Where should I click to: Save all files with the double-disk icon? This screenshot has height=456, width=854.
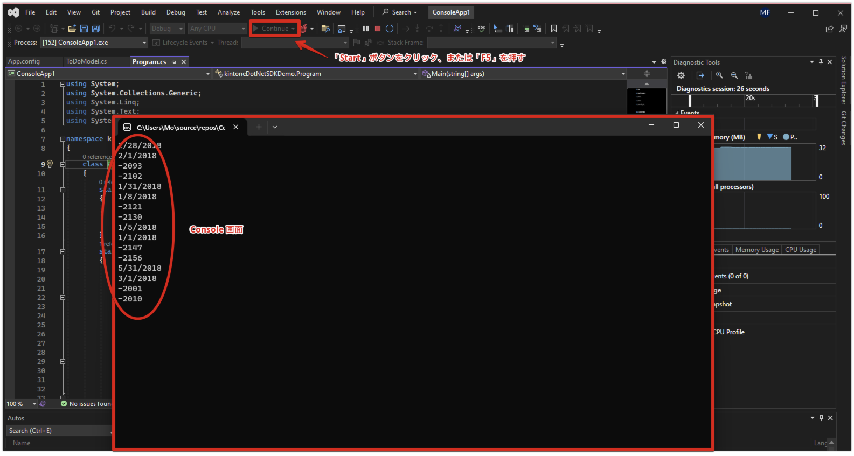tap(96, 29)
